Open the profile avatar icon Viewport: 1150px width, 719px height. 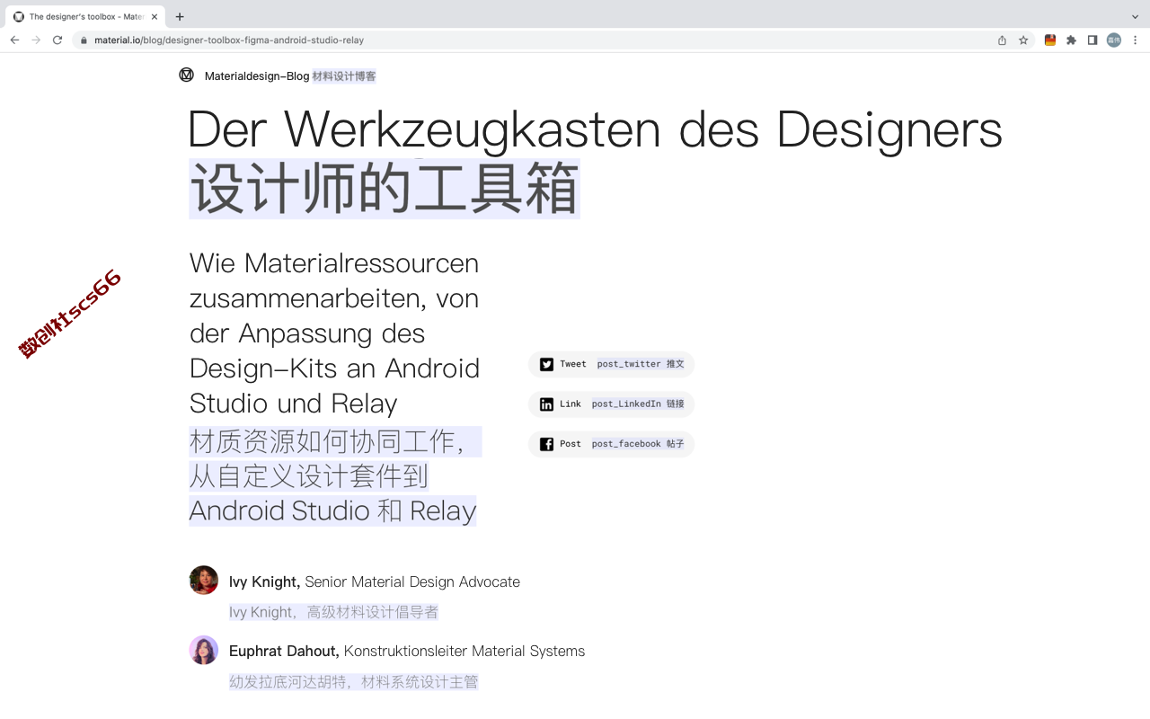[1114, 40]
